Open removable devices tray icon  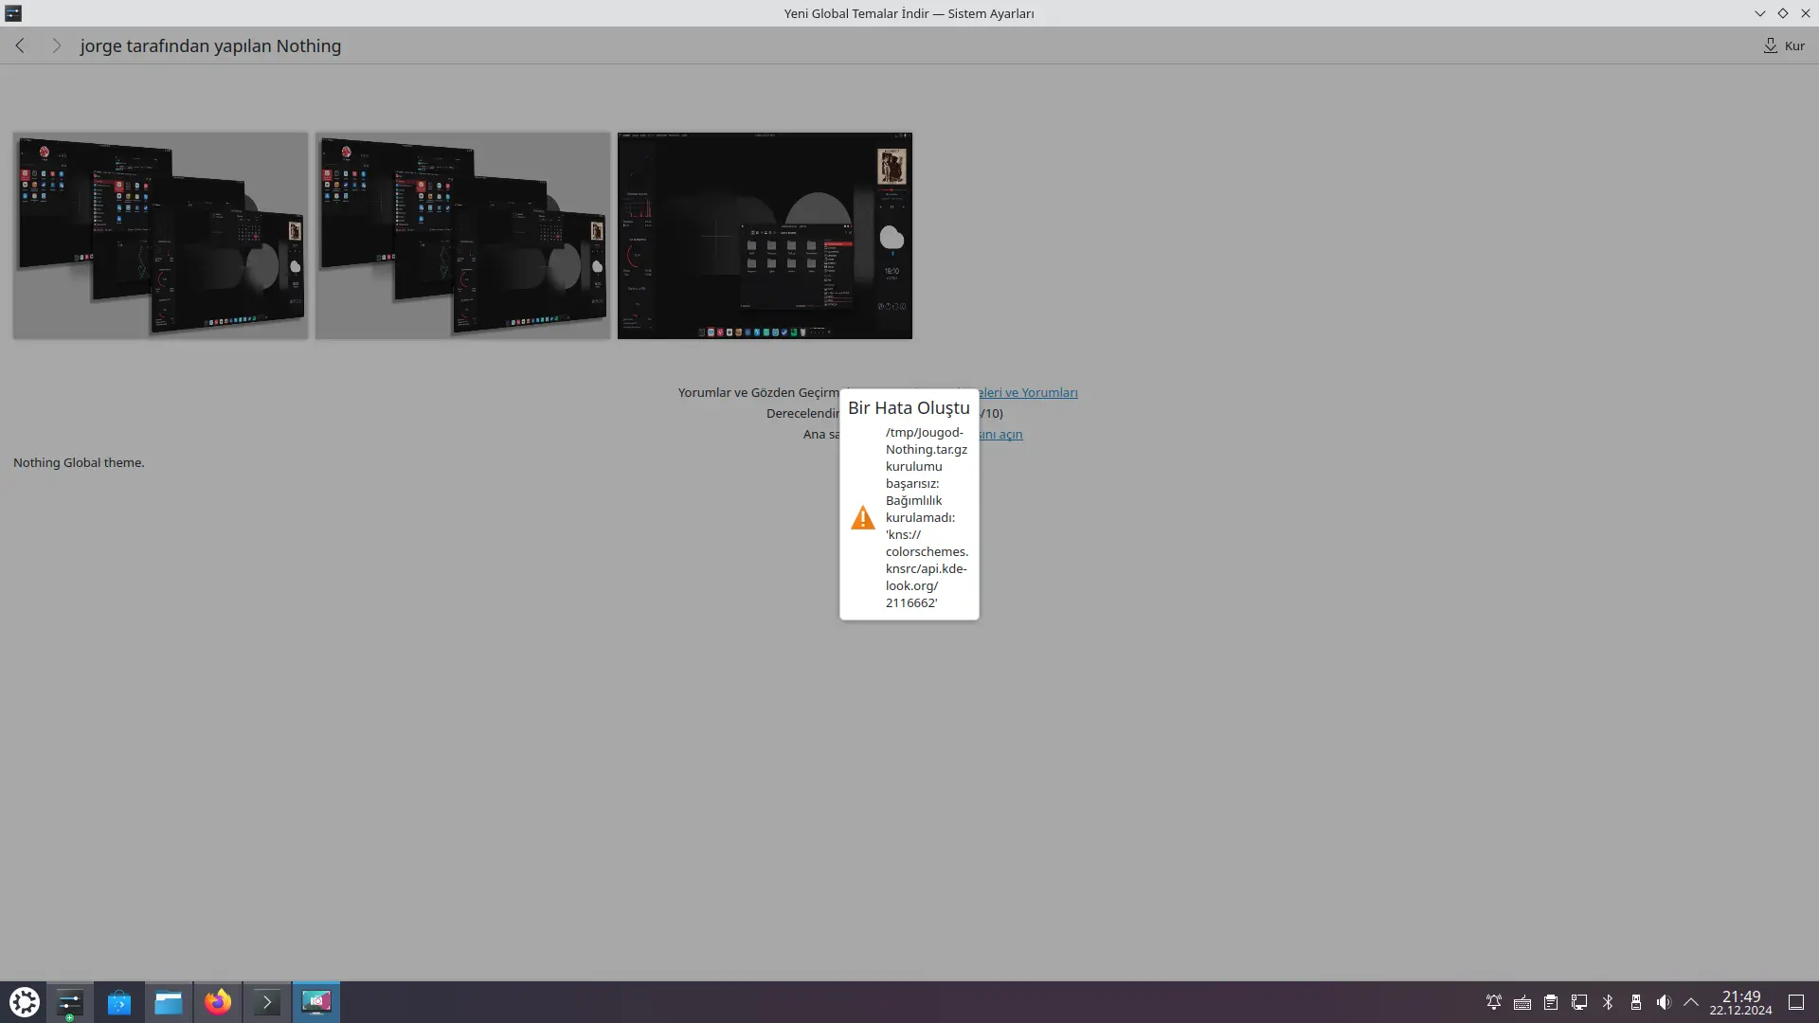point(1636,1002)
